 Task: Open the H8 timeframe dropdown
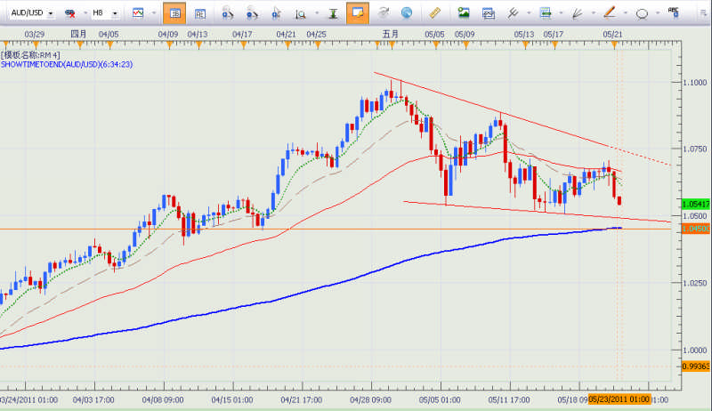[x=115, y=13]
